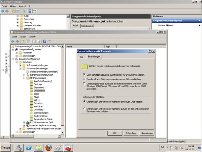
Task: Click the Forward arrow in the Gruppenrichtlinienverwaltungs-Editor toolbar
Action: (x=17, y=42)
